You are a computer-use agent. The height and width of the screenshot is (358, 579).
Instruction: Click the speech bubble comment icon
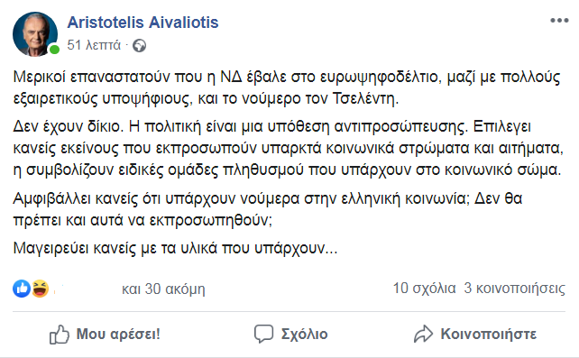coord(263,334)
